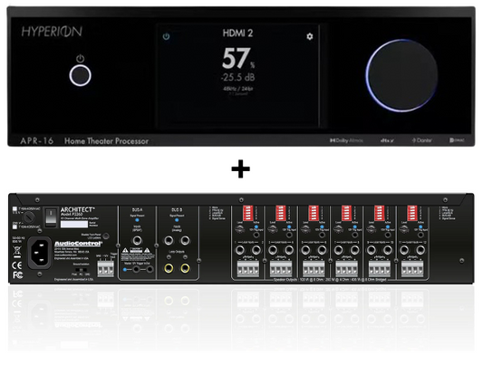Viewport: 483px width, 375px height.
Task: Click the round fuse holder cap
Action: [x=30, y=217]
